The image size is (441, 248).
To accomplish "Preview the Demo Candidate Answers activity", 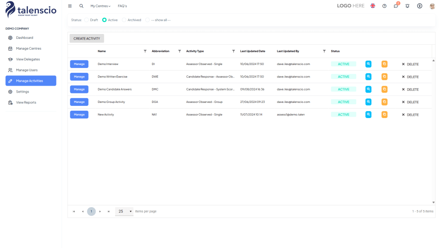I will (x=368, y=90).
